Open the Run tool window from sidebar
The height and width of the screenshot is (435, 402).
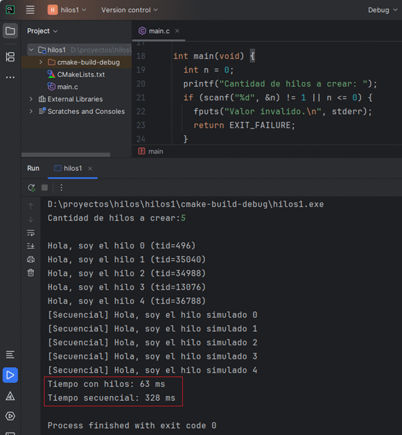[10, 375]
